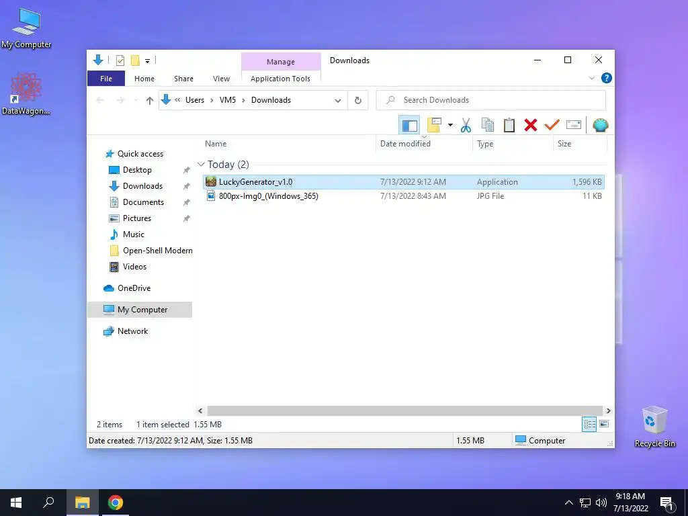Switch to the View ribbon tab

pyautogui.click(x=221, y=79)
